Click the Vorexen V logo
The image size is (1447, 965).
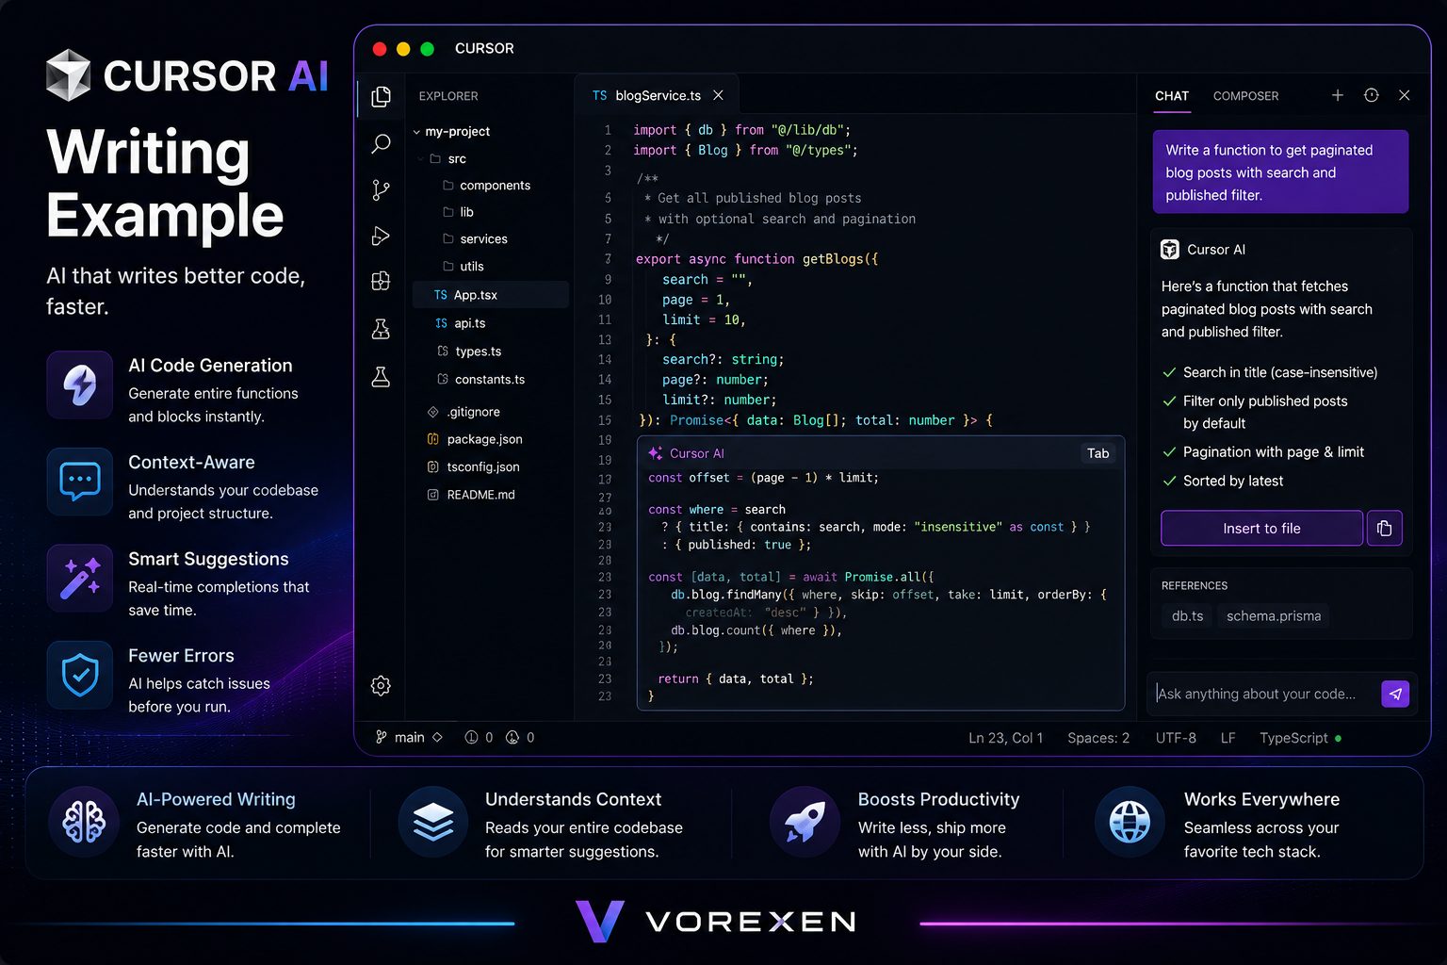(600, 921)
